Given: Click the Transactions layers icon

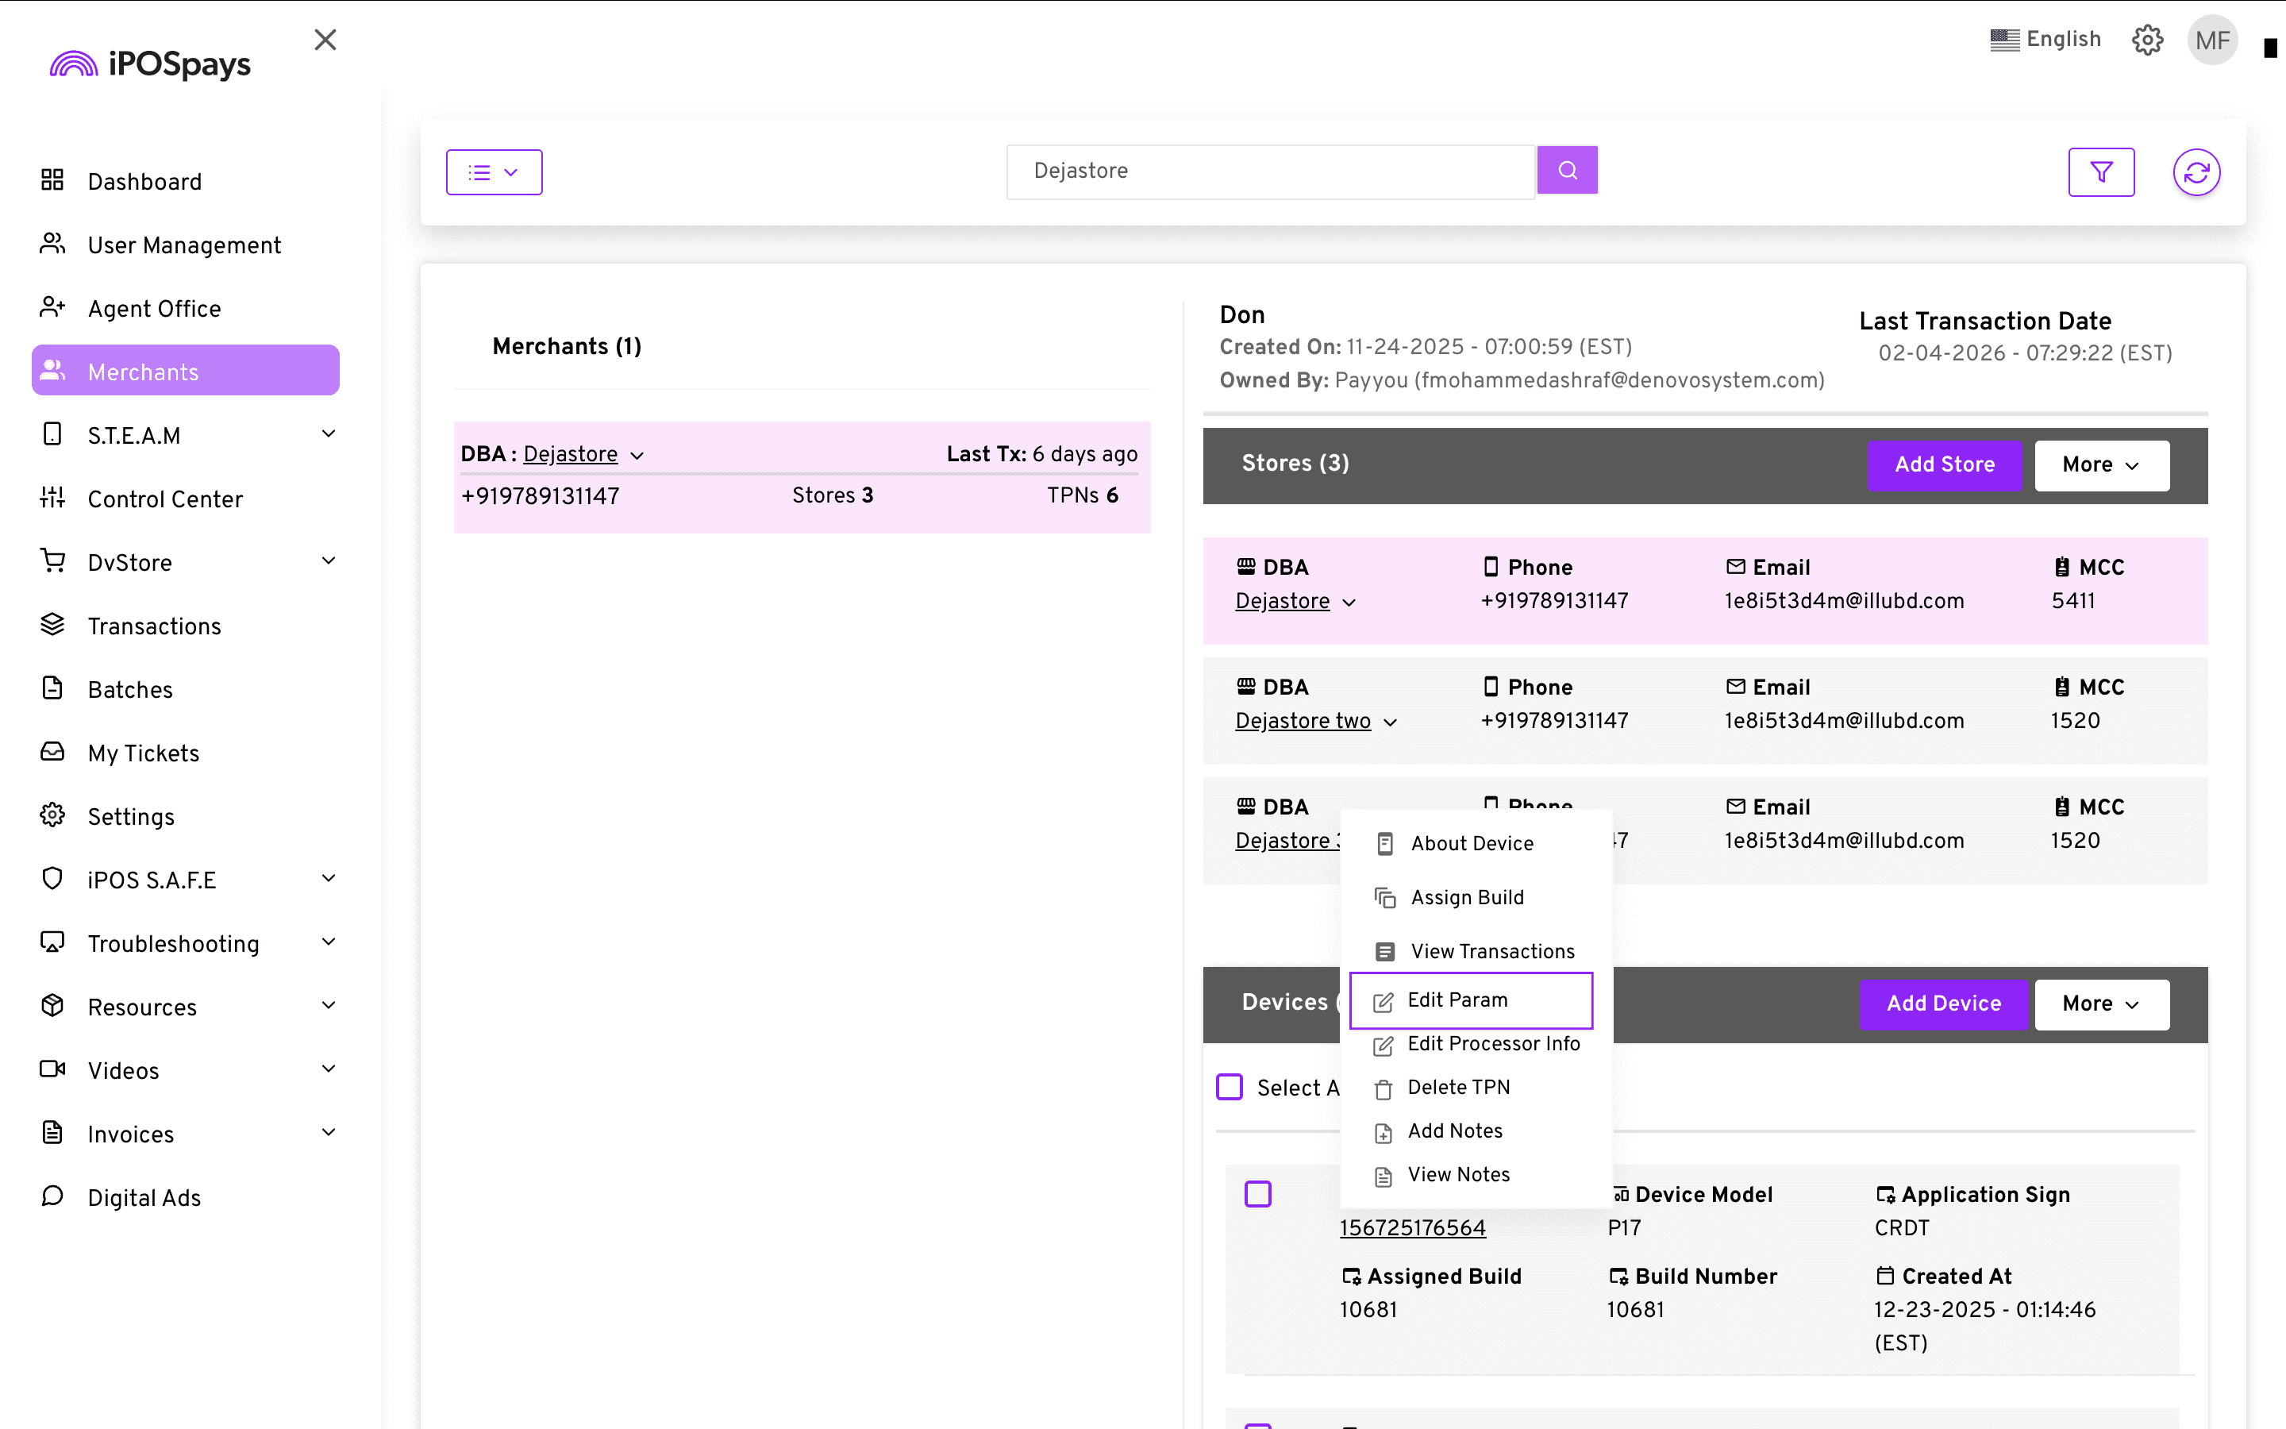Looking at the screenshot, I should point(53,625).
